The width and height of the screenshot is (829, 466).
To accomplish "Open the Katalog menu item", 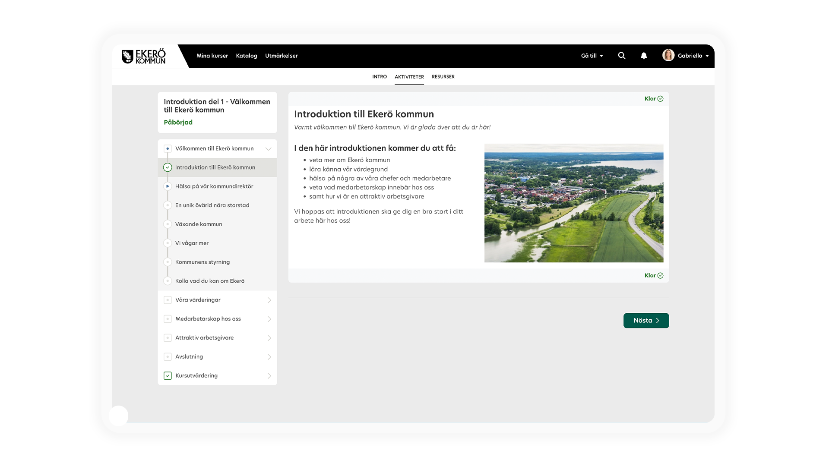I will click(247, 56).
